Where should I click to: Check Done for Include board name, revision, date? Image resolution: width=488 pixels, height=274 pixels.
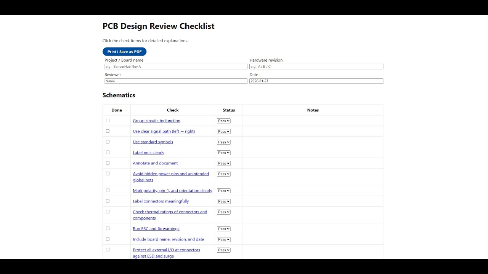108,239
